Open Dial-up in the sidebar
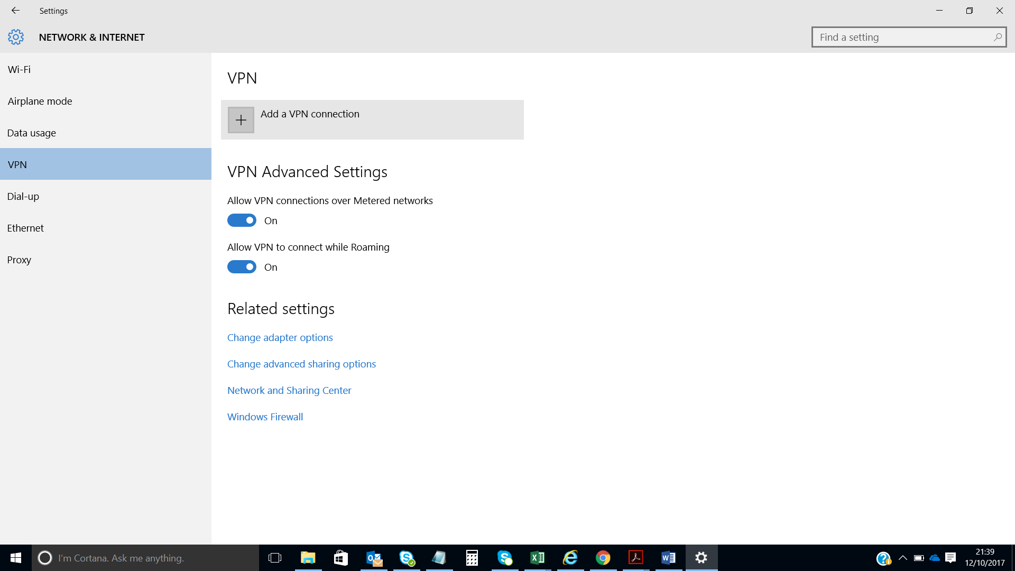 click(x=106, y=196)
